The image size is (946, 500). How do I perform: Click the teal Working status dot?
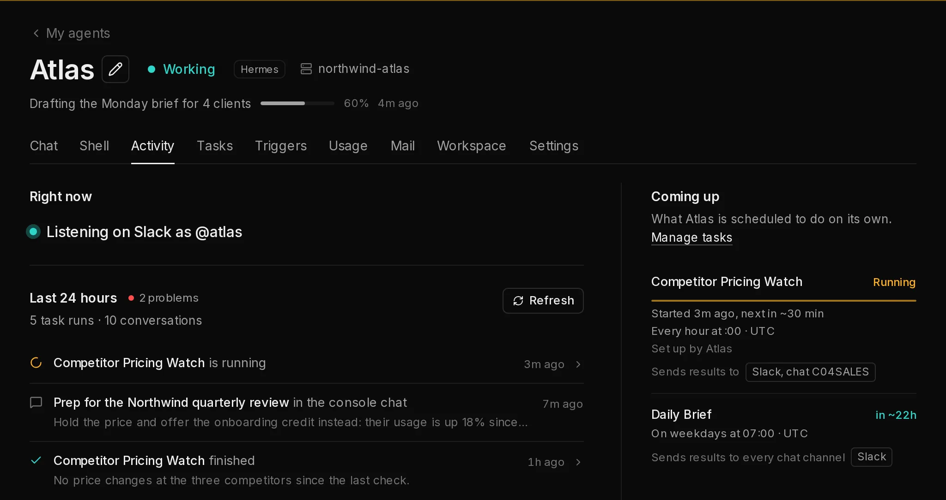click(x=151, y=69)
